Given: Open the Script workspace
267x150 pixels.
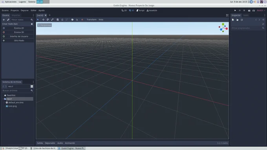Looking at the screenshot, I should 140,10.
